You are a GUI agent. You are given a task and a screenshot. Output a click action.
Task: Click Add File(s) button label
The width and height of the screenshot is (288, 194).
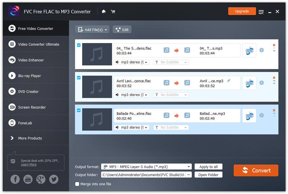pos(93,30)
